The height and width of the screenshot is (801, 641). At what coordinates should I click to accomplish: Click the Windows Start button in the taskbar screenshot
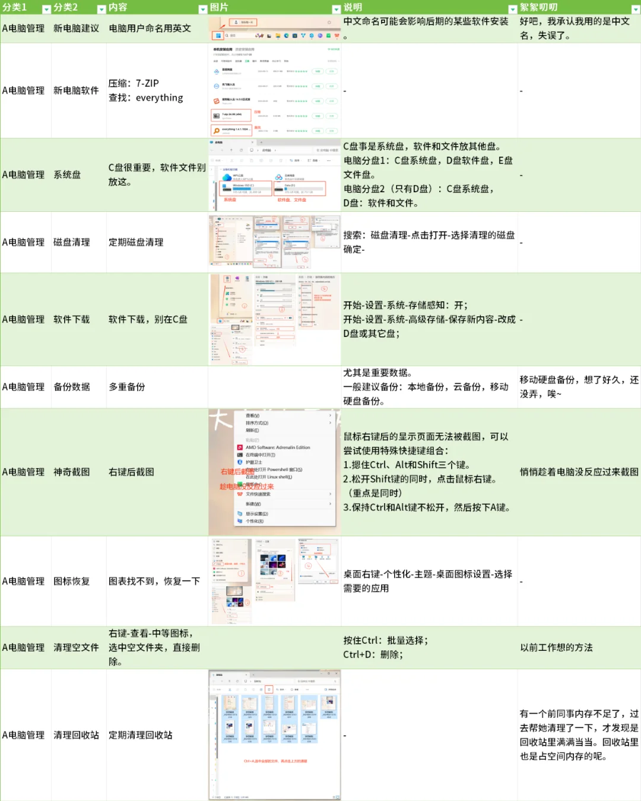pyautogui.click(x=218, y=36)
